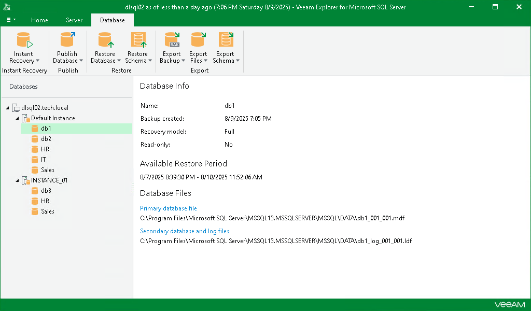Click the available restore period date range
Image resolution: width=531 pixels, height=311 pixels.
201,177
